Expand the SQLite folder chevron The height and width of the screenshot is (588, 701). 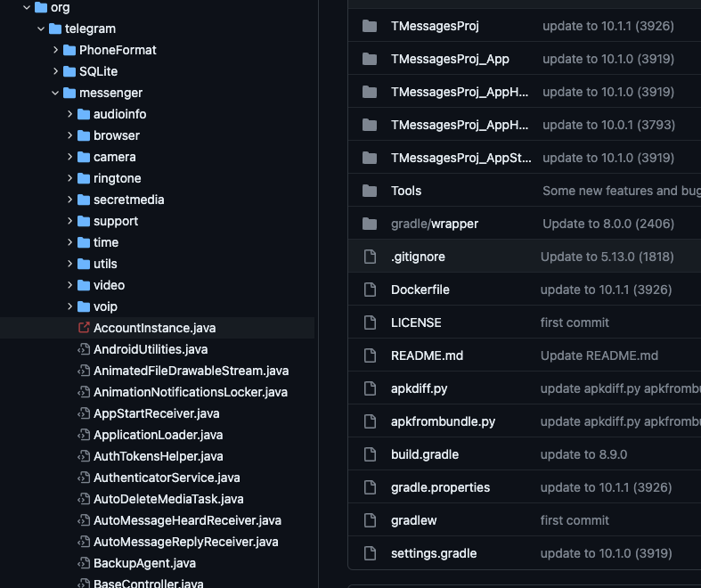(55, 71)
